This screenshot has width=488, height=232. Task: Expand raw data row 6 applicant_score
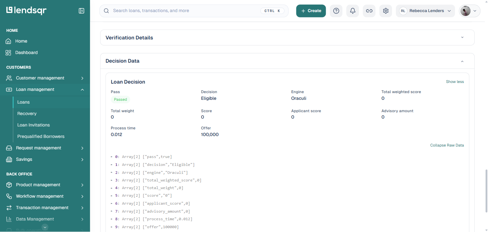pos(112,203)
